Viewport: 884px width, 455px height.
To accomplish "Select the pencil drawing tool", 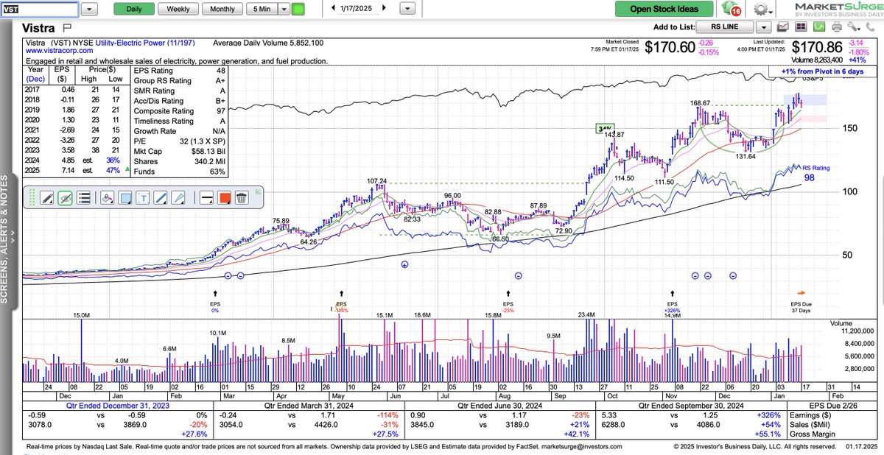I will click(46, 197).
